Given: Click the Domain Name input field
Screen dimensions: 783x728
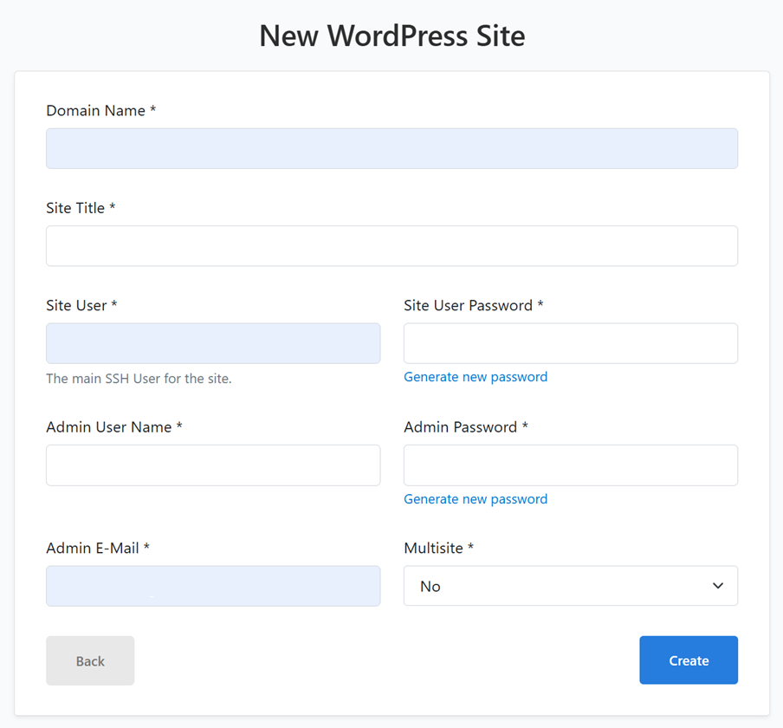Looking at the screenshot, I should (x=392, y=148).
